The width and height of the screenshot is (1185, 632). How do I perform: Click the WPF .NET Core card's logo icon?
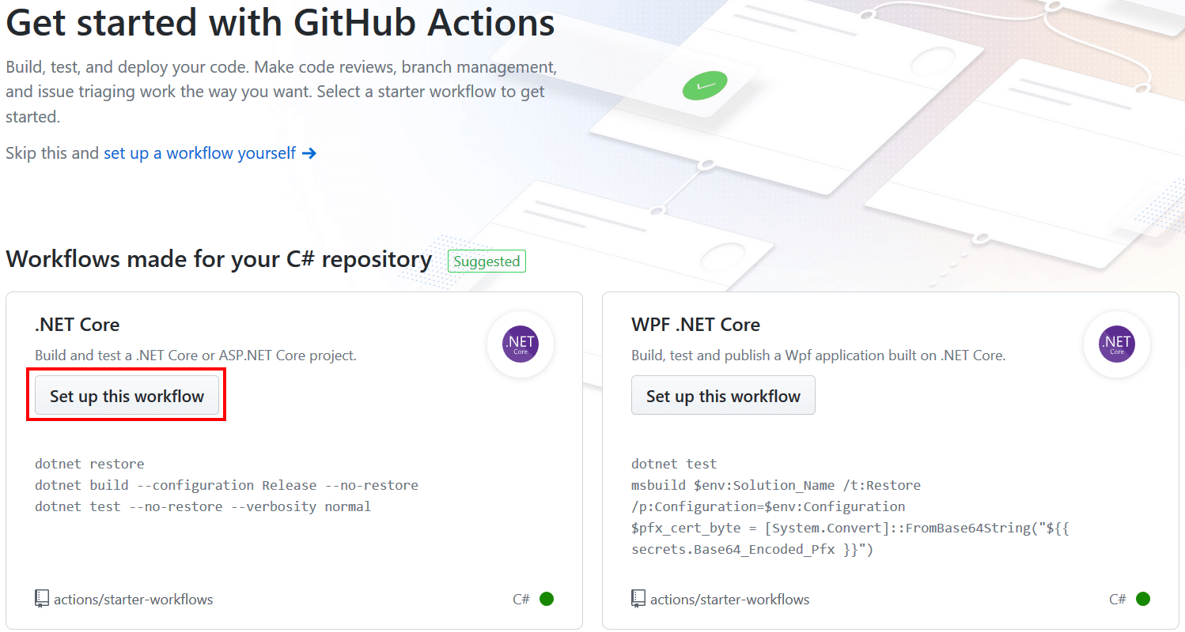coord(1116,344)
